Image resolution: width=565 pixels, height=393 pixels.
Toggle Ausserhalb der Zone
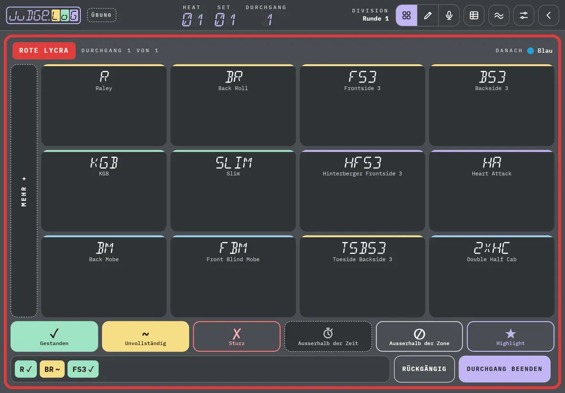[x=419, y=336]
